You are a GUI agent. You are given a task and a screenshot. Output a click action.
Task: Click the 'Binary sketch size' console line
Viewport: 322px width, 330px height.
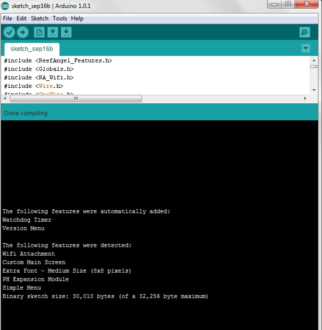point(105,296)
